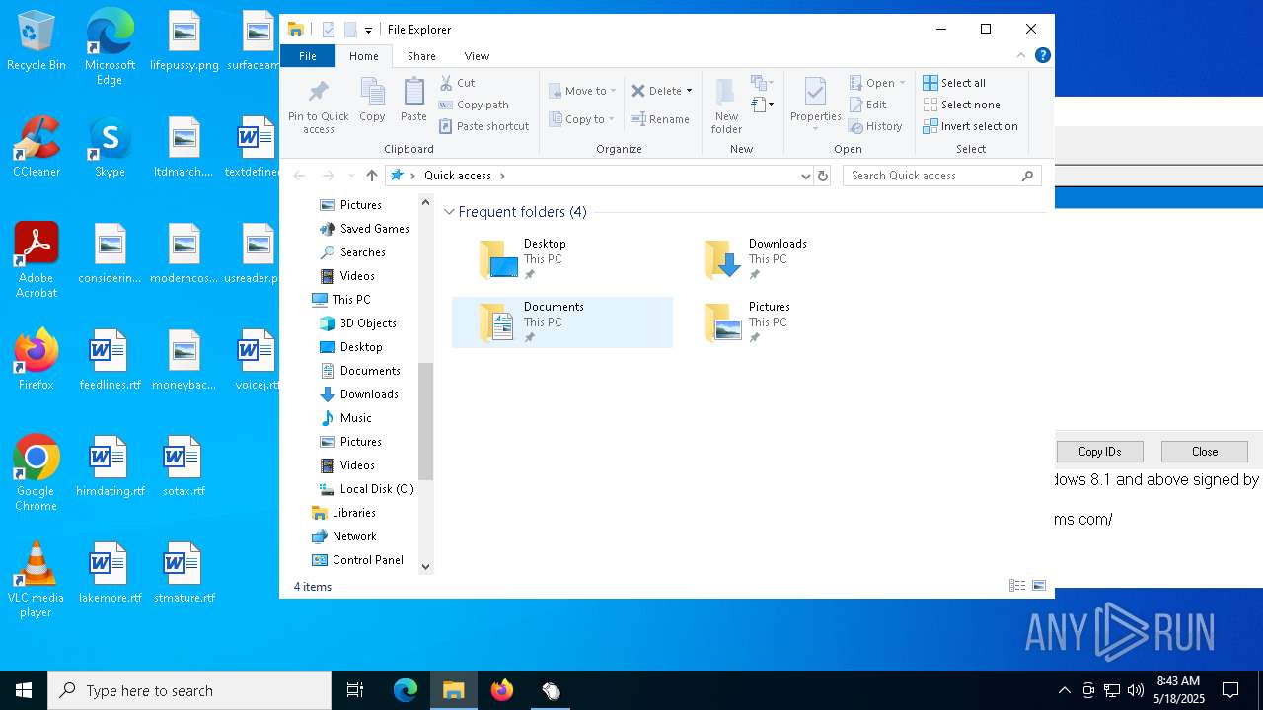Click the Recycle Bin desktop icon

point(37,41)
